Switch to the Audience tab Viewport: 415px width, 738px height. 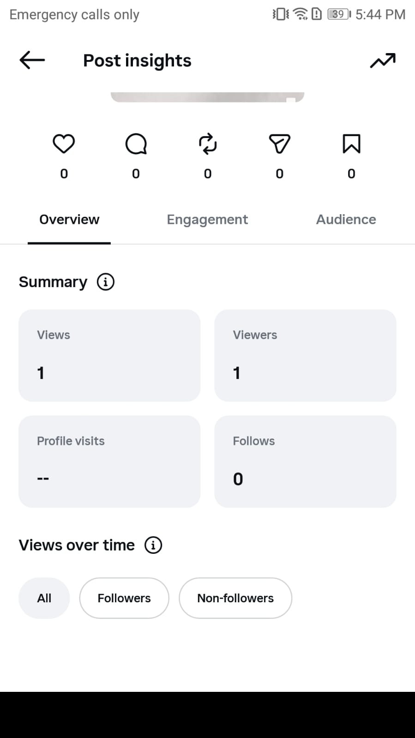pyautogui.click(x=346, y=220)
